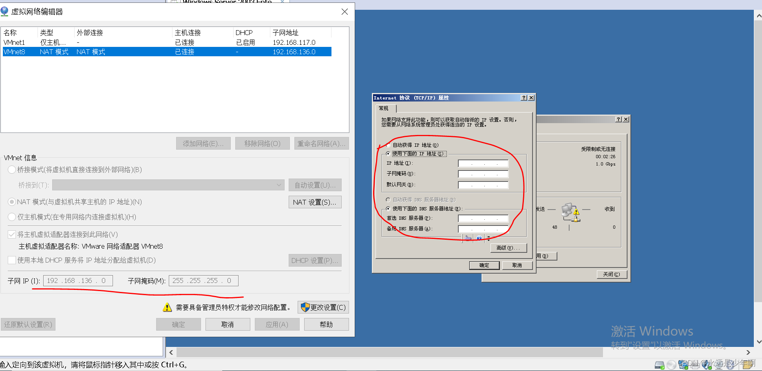Click 帮助 in the network editor
Screen dimensions: 762x371
[x=326, y=325]
